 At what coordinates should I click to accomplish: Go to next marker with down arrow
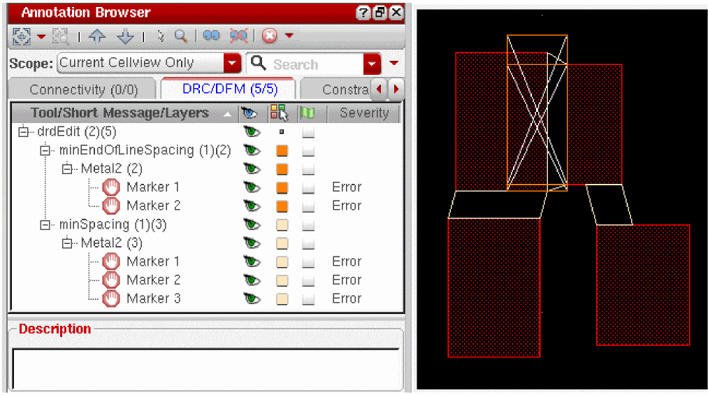click(x=124, y=36)
